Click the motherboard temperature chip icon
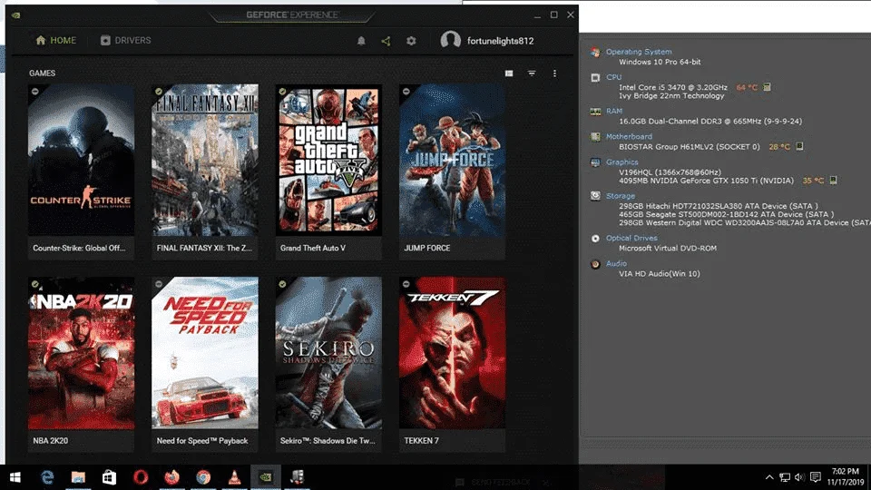871x490 pixels. [x=799, y=147]
